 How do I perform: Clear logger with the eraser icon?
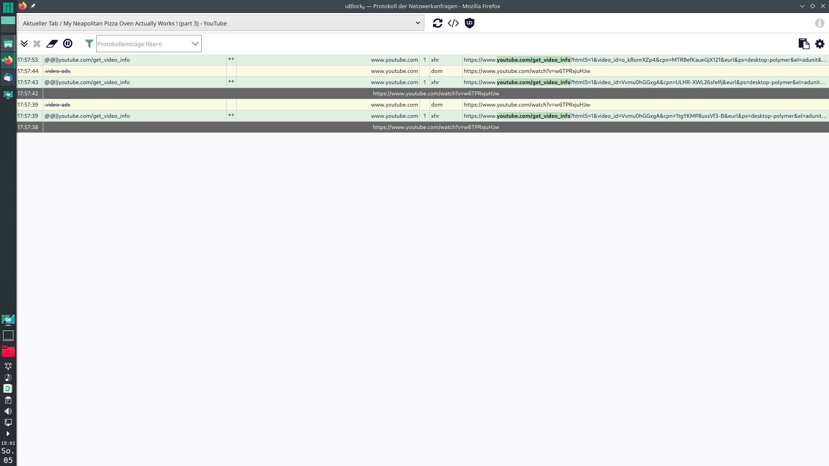[x=52, y=44]
